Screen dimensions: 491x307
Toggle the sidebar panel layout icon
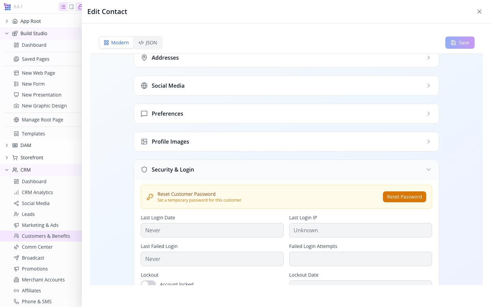72,7
